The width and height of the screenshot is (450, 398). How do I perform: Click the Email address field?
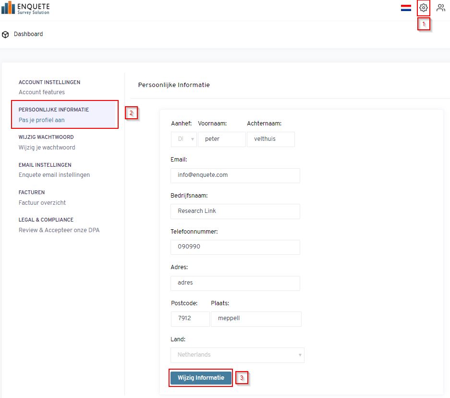click(235, 175)
